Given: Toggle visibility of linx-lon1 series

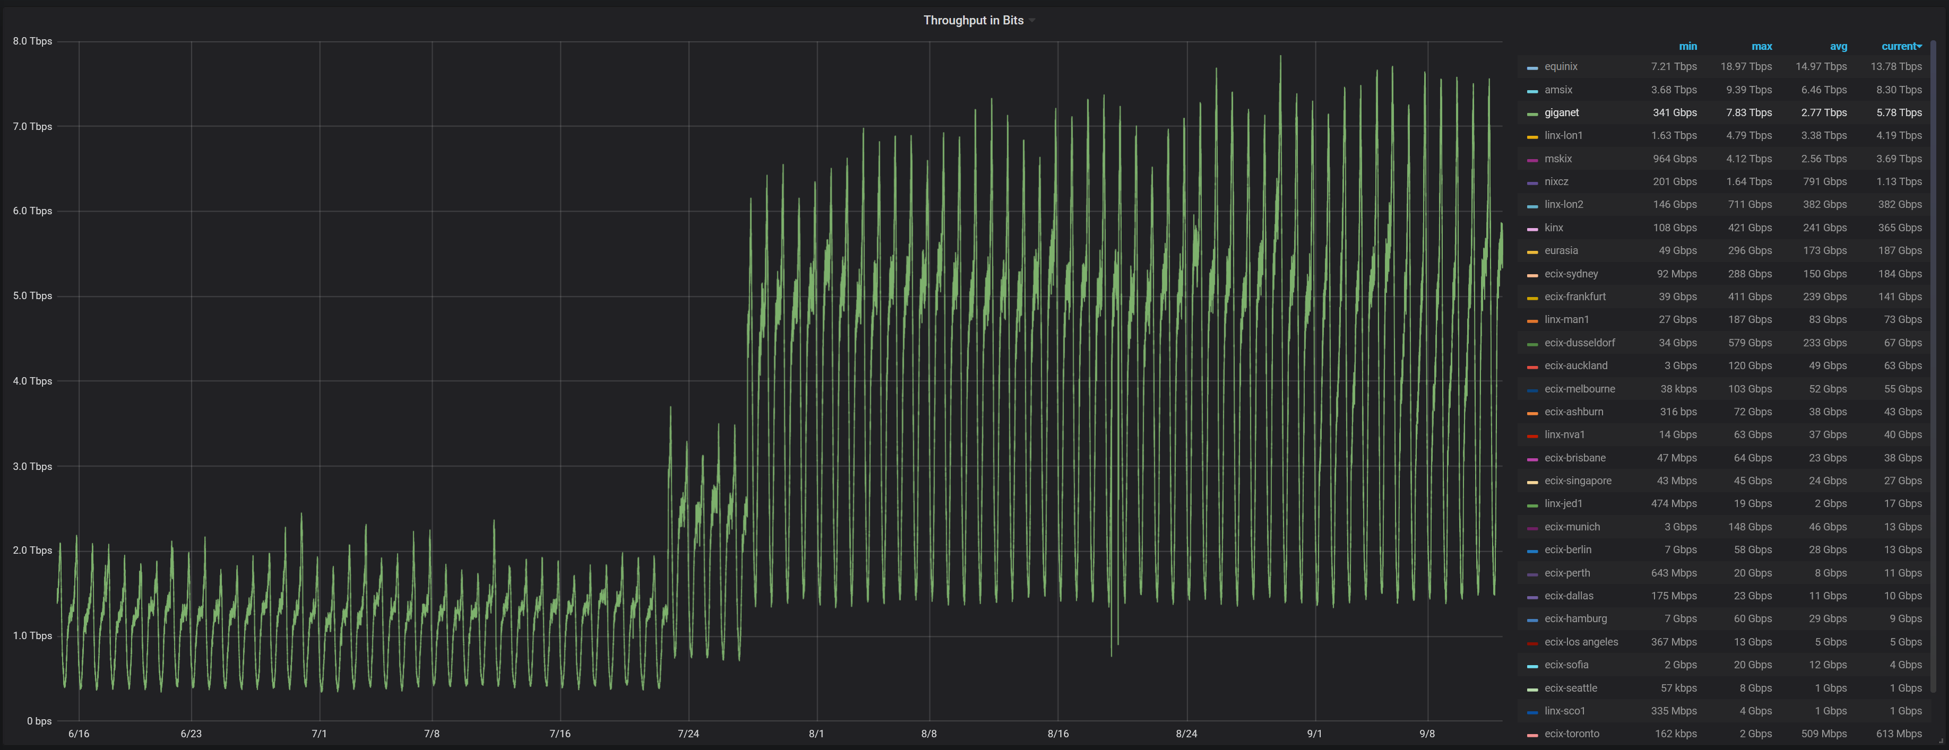Looking at the screenshot, I should coord(1563,135).
